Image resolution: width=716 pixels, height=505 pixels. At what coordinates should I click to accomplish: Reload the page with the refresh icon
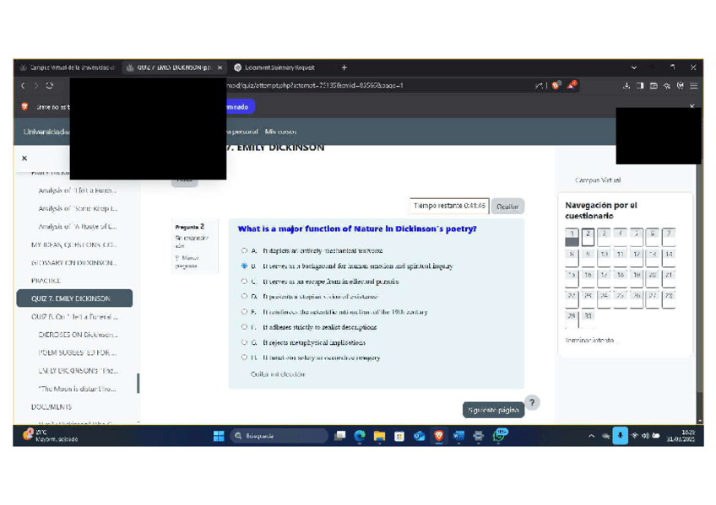point(49,86)
